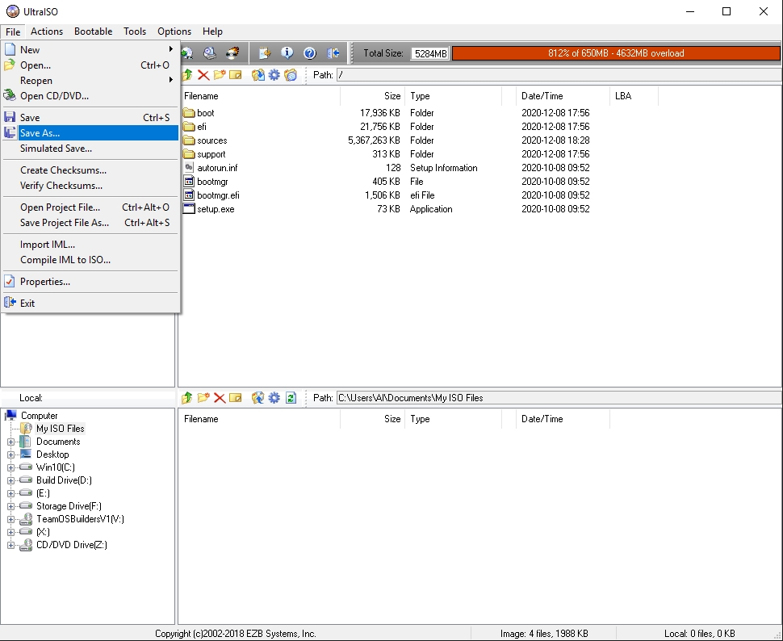Image resolution: width=783 pixels, height=641 pixels.
Task: Click the red X Delete icon in the image pane toolbar
Action: pos(203,75)
